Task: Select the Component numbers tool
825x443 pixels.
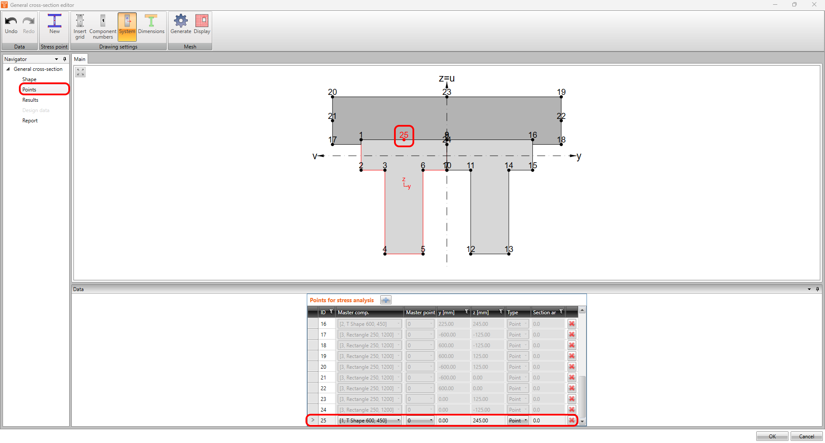Action: 103,25
